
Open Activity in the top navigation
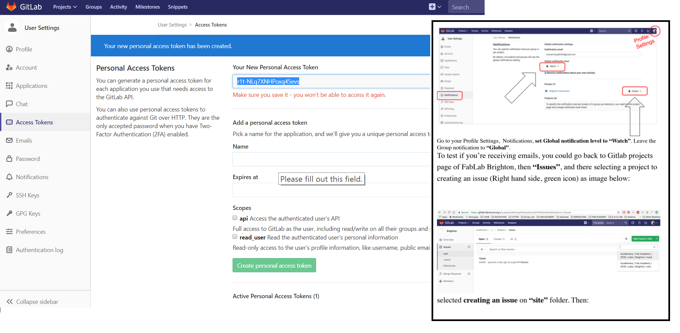pos(118,7)
